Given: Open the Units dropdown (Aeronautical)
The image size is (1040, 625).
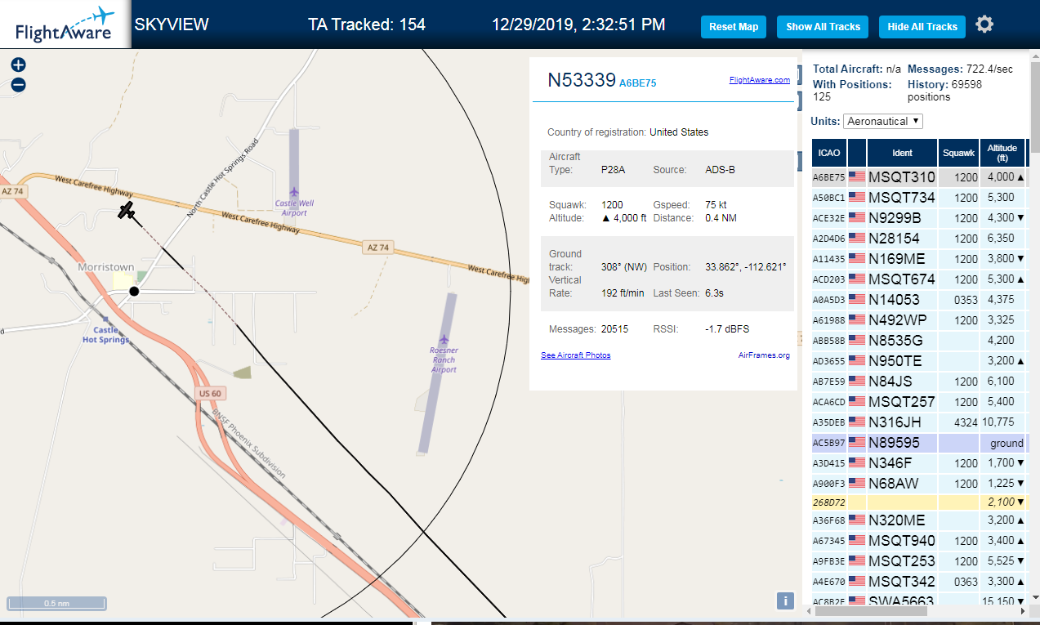Looking at the screenshot, I should [883, 121].
